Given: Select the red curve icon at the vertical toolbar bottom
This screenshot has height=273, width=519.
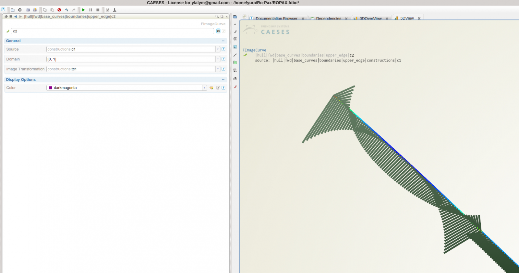Looking at the screenshot, I should click(x=235, y=87).
